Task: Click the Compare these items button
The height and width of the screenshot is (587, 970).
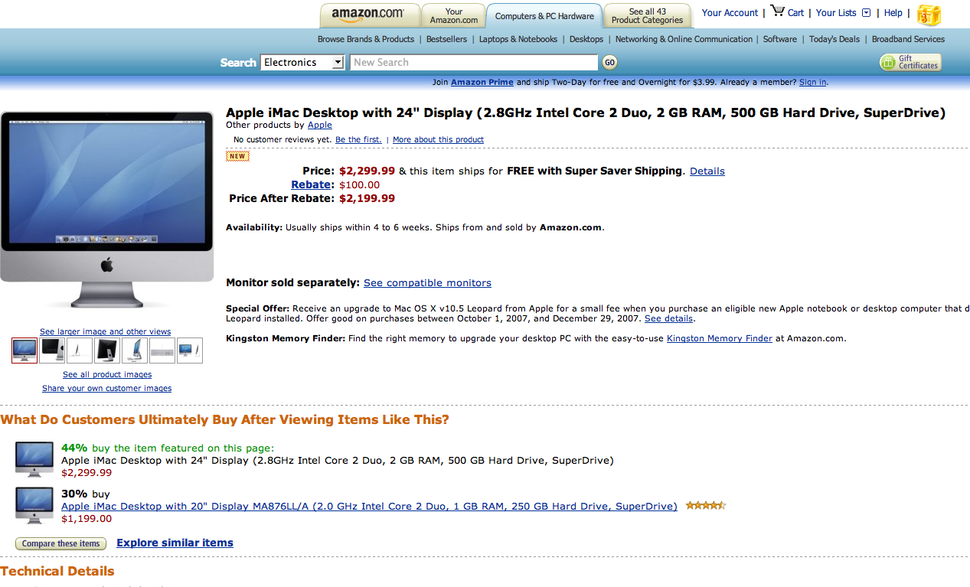Action: click(x=60, y=543)
